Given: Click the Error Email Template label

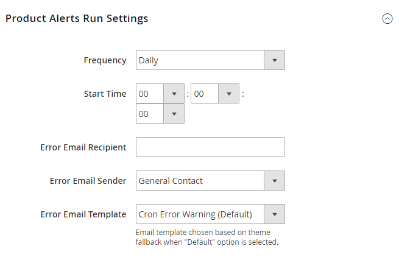Looking at the screenshot, I should point(83,214).
